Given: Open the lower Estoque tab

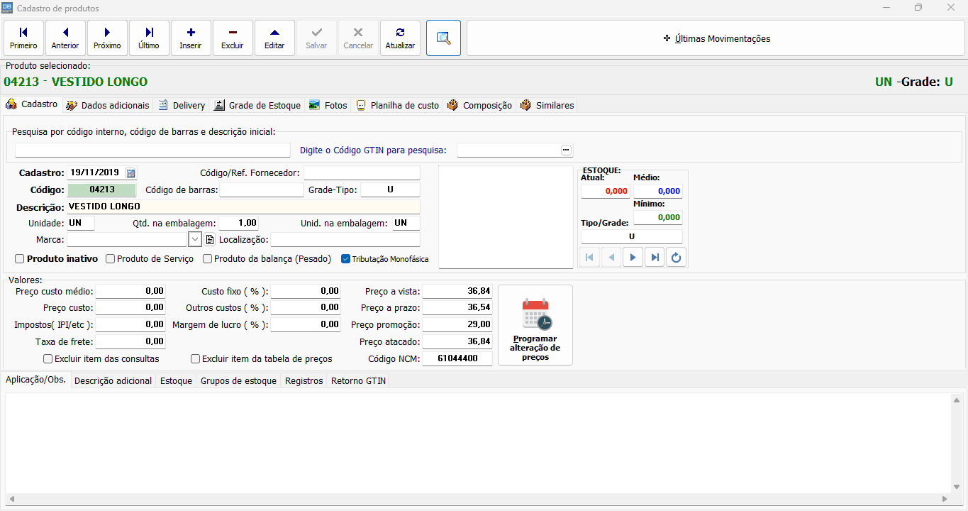Looking at the screenshot, I should tap(176, 381).
